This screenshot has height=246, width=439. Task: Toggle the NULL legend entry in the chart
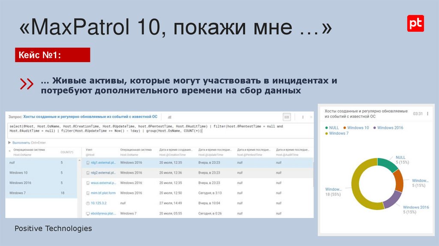click(x=332, y=128)
